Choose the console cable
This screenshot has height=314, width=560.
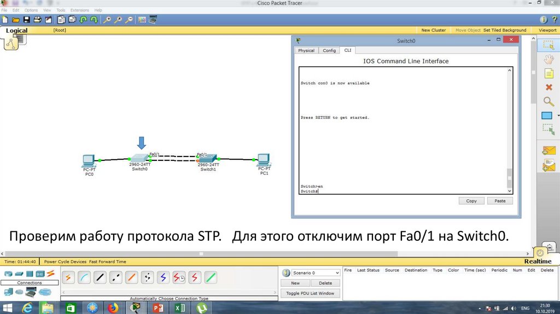[x=84, y=277]
